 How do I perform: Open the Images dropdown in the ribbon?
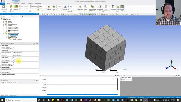pyautogui.click(x=40, y=6)
